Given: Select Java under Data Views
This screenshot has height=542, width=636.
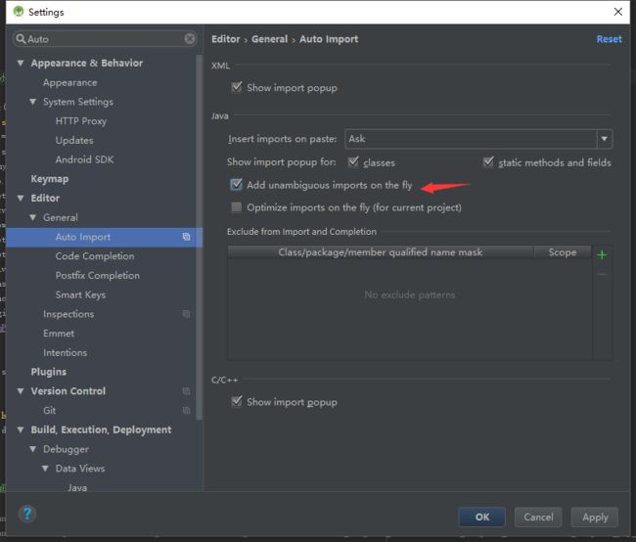Looking at the screenshot, I should pyautogui.click(x=77, y=487).
